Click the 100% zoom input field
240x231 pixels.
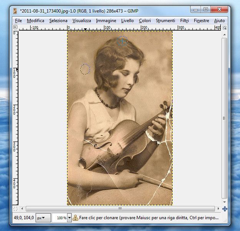60,218
